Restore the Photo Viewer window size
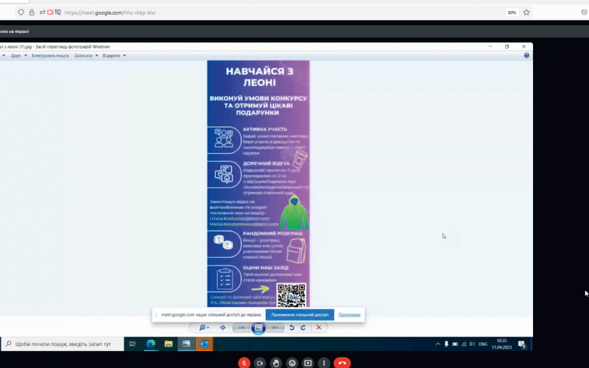The image size is (589, 368). [507, 46]
